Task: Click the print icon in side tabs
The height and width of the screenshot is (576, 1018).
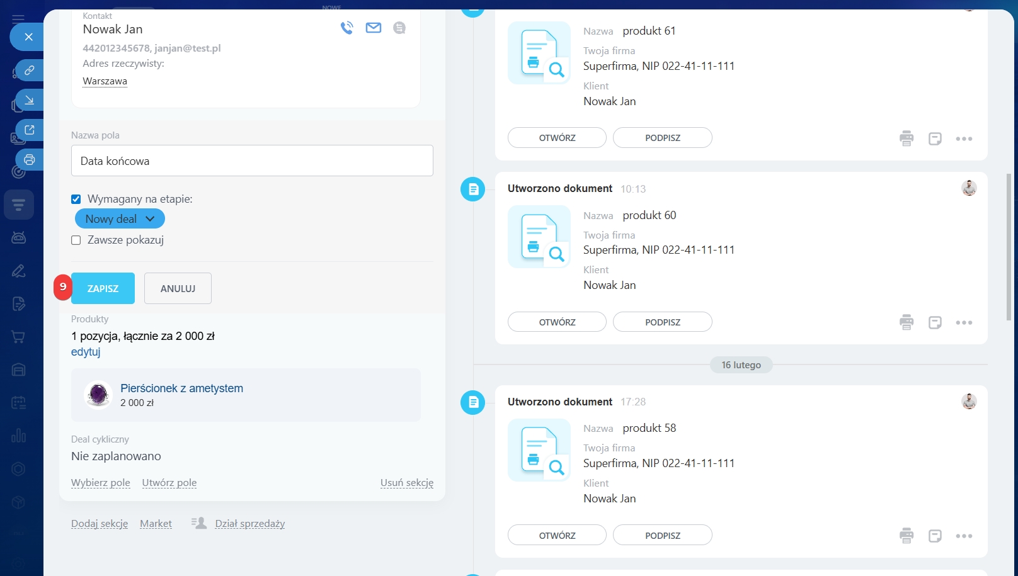Action: [29, 160]
